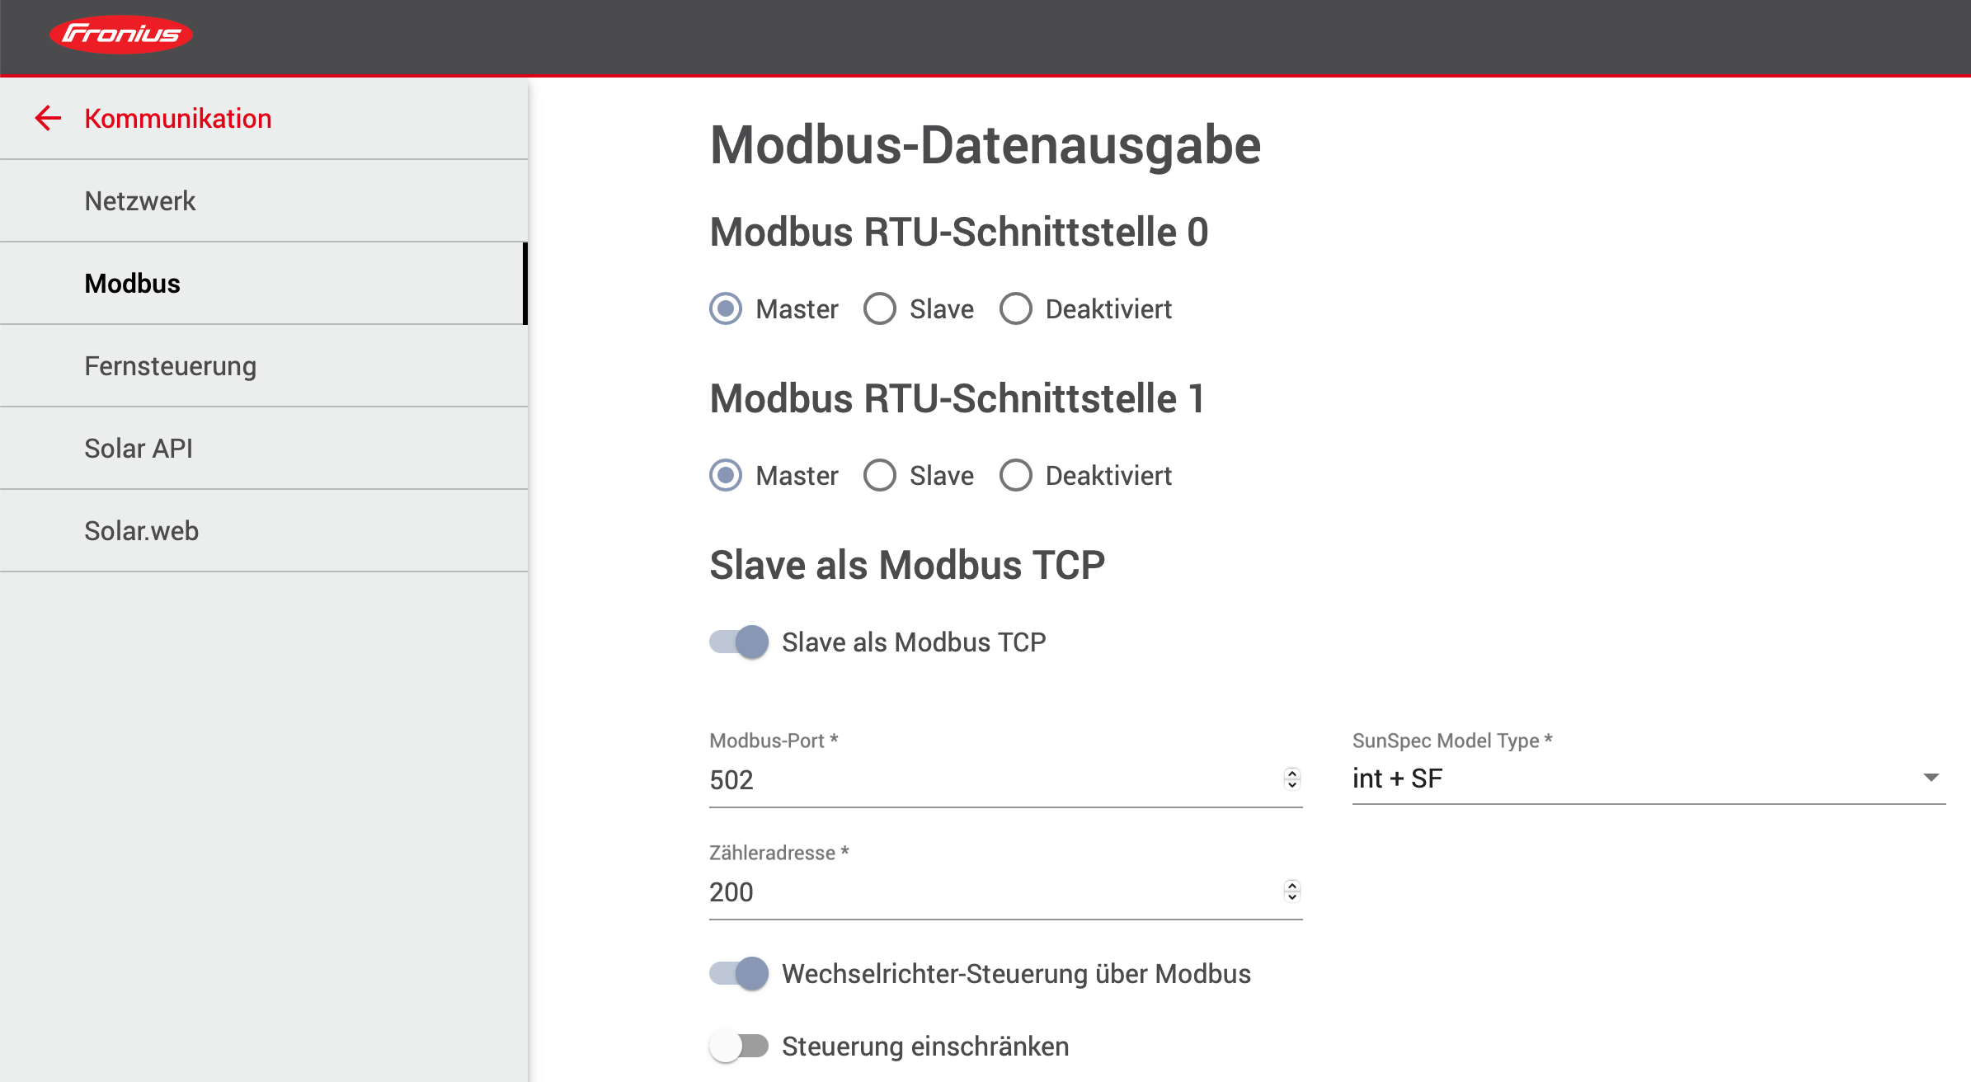Viewport: 1971px width, 1082px height.
Task: Click the SunSpec dropdown arrow icon
Action: tap(1931, 778)
